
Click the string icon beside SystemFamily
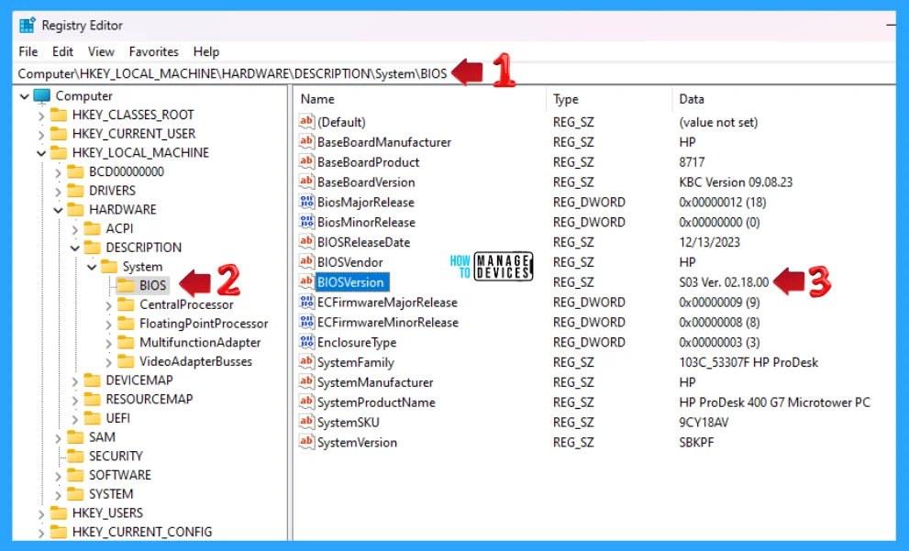coord(306,361)
